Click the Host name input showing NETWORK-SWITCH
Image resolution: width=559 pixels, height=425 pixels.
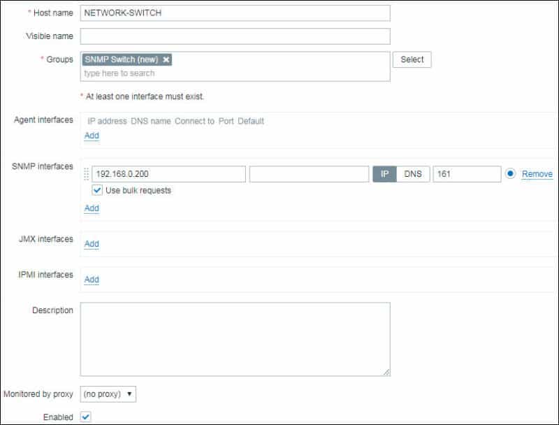(x=234, y=12)
